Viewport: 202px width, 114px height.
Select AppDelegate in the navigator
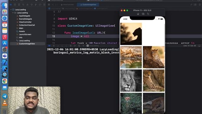[x=25, y=16]
